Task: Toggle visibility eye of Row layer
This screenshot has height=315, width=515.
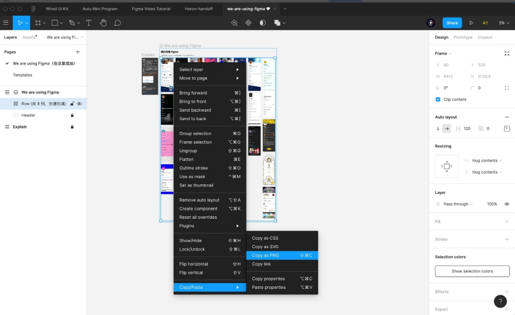Action: point(79,104)
